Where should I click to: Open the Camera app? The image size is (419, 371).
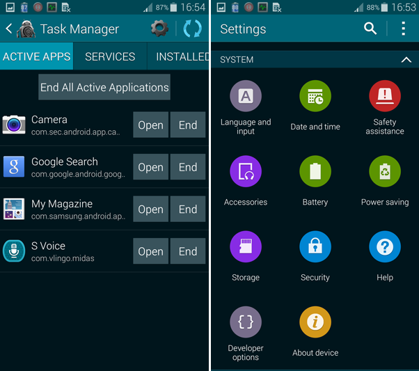tap(151, 125)
